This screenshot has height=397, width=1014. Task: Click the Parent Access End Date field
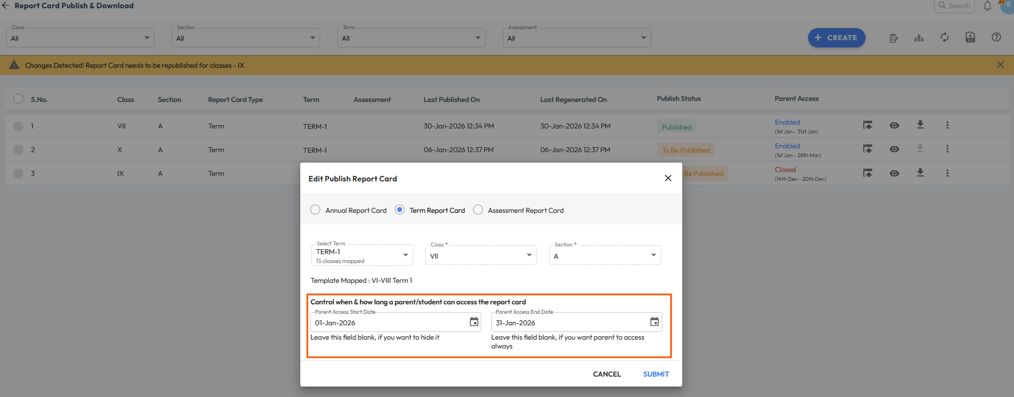point(569,323)
